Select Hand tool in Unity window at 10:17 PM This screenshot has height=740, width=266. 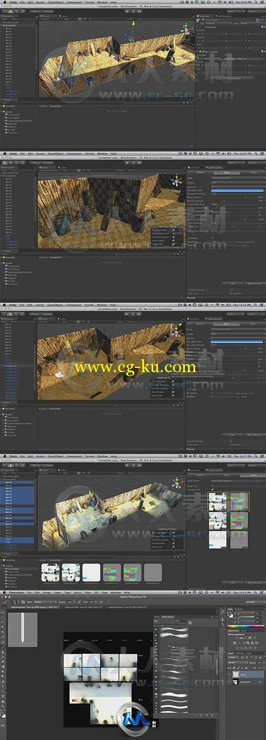point(5,465)
